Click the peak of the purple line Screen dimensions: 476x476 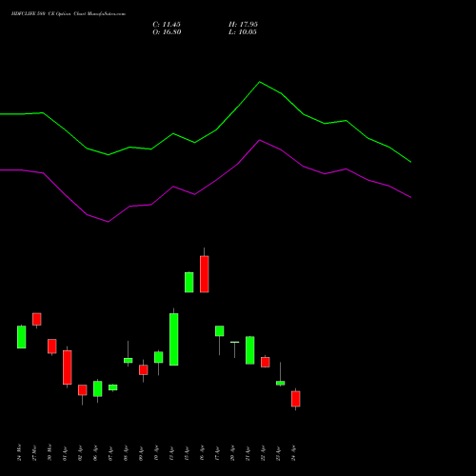point(260,140)
